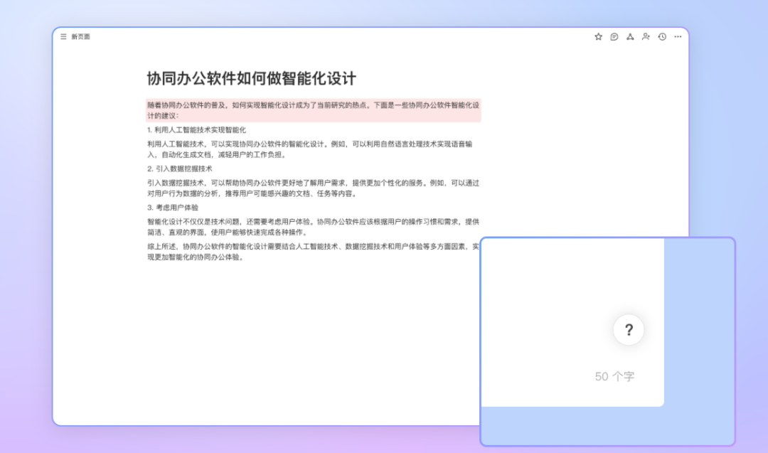View page history clock icon
This screenshot has width=768, height=453.
tap(662, 37)
